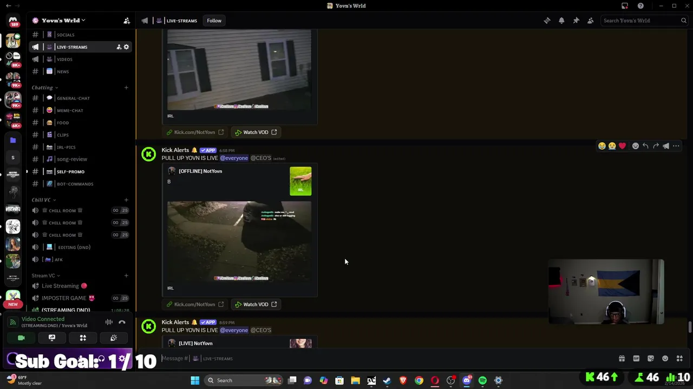This screenshot has width=693, height=389.
Task: Open the MEME-CHAT channel
Action: click(81, 110)
